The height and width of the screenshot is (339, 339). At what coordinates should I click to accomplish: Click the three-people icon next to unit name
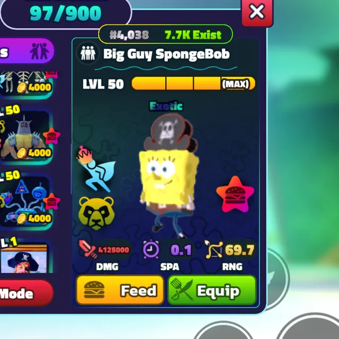tap(88, 53)
